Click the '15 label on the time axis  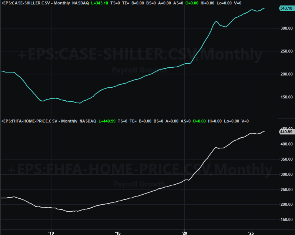pyautogui.click(x=118, y=232)
